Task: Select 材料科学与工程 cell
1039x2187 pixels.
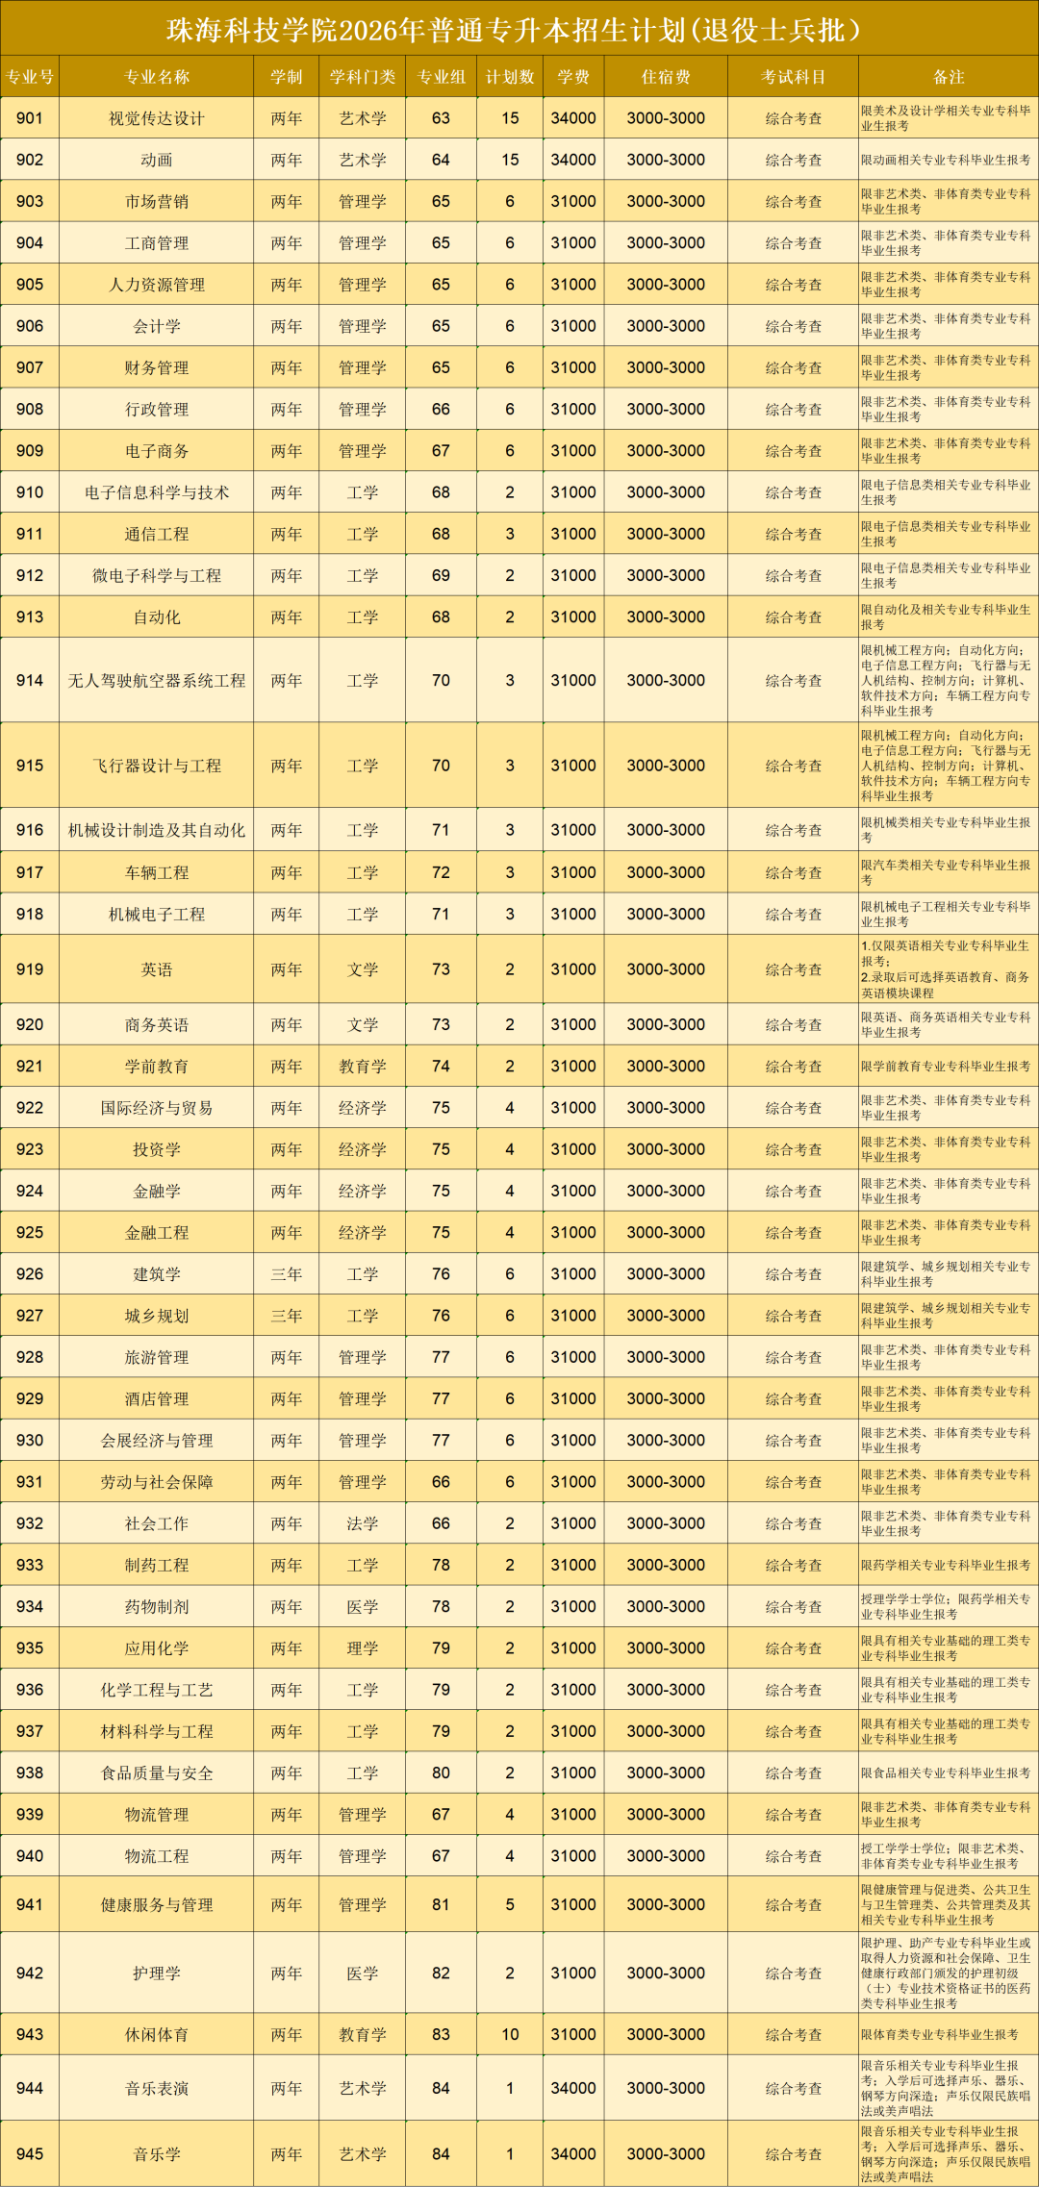Action: 157,1730
